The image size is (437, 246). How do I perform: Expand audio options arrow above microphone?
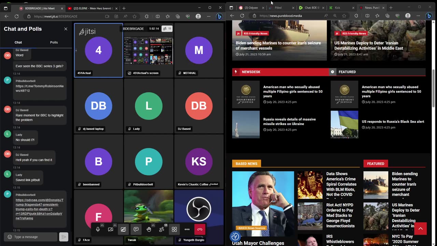[x=102, y=225]
